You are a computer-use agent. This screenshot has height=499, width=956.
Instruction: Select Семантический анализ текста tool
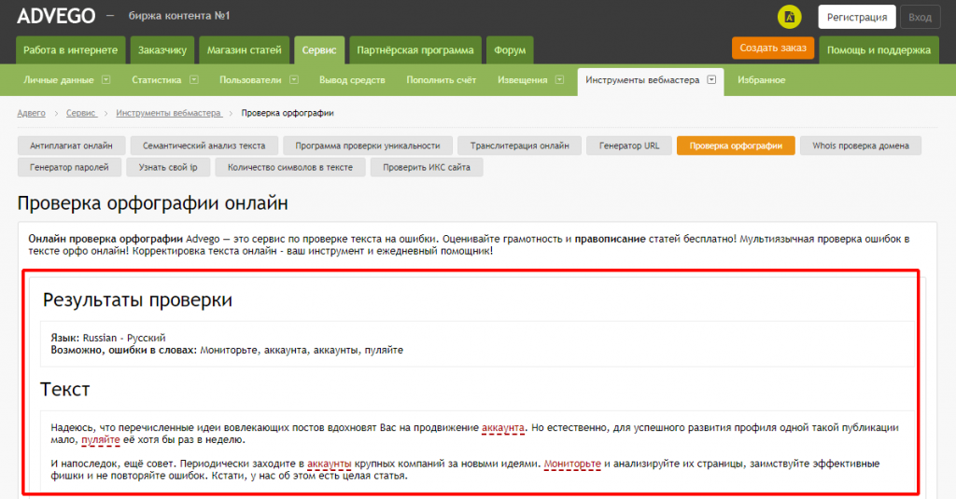click(204, 146)
